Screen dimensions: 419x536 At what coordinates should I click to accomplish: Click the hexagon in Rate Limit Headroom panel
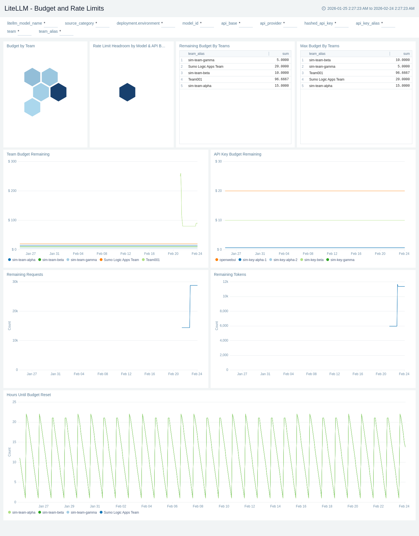(x=127, y=92)
